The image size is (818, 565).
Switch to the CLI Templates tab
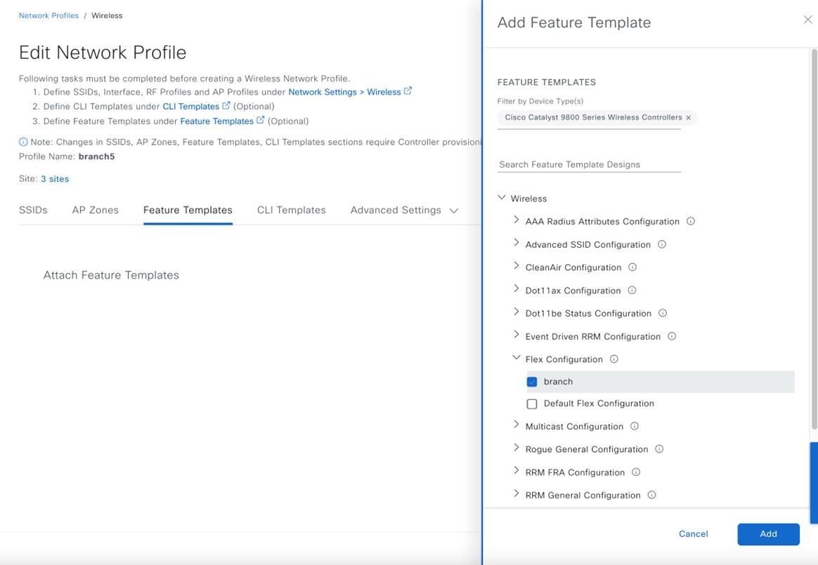[291, 210]
